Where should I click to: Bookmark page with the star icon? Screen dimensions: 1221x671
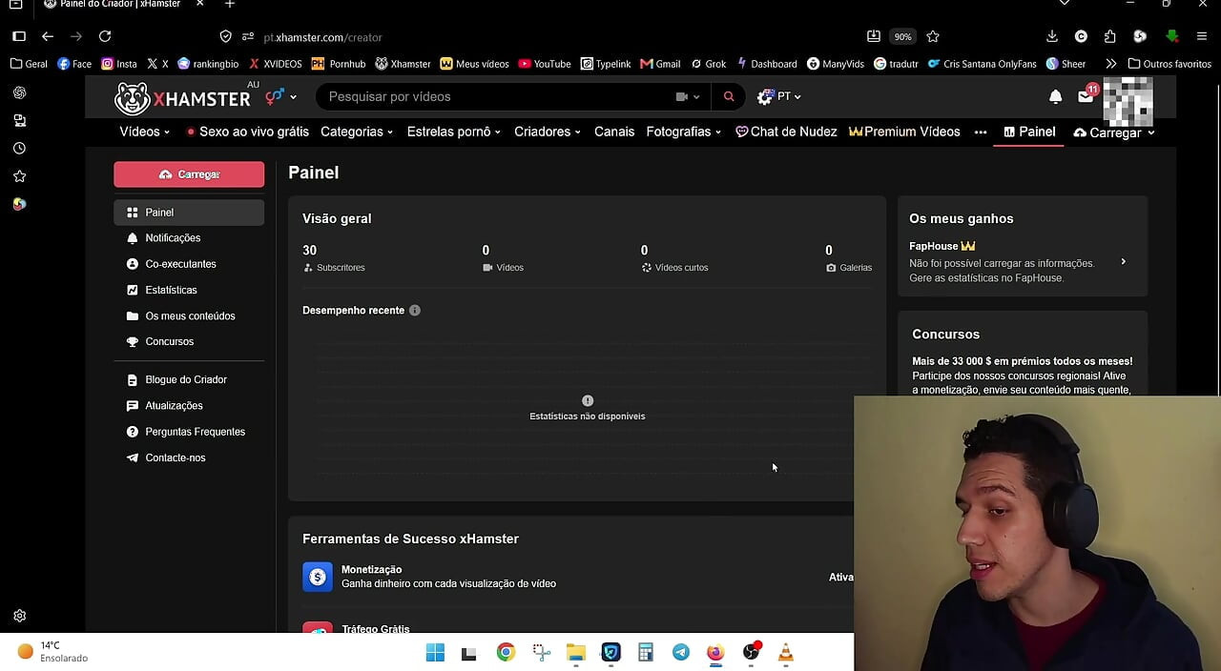(x=933, y=36)
